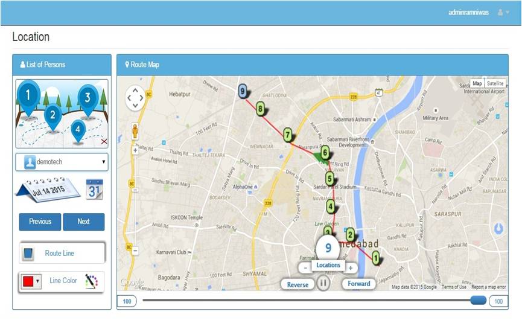Click route marker 2

[x=350, y=235]
